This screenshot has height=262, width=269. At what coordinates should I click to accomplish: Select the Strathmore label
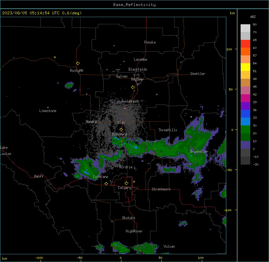(x=161, y=189)
